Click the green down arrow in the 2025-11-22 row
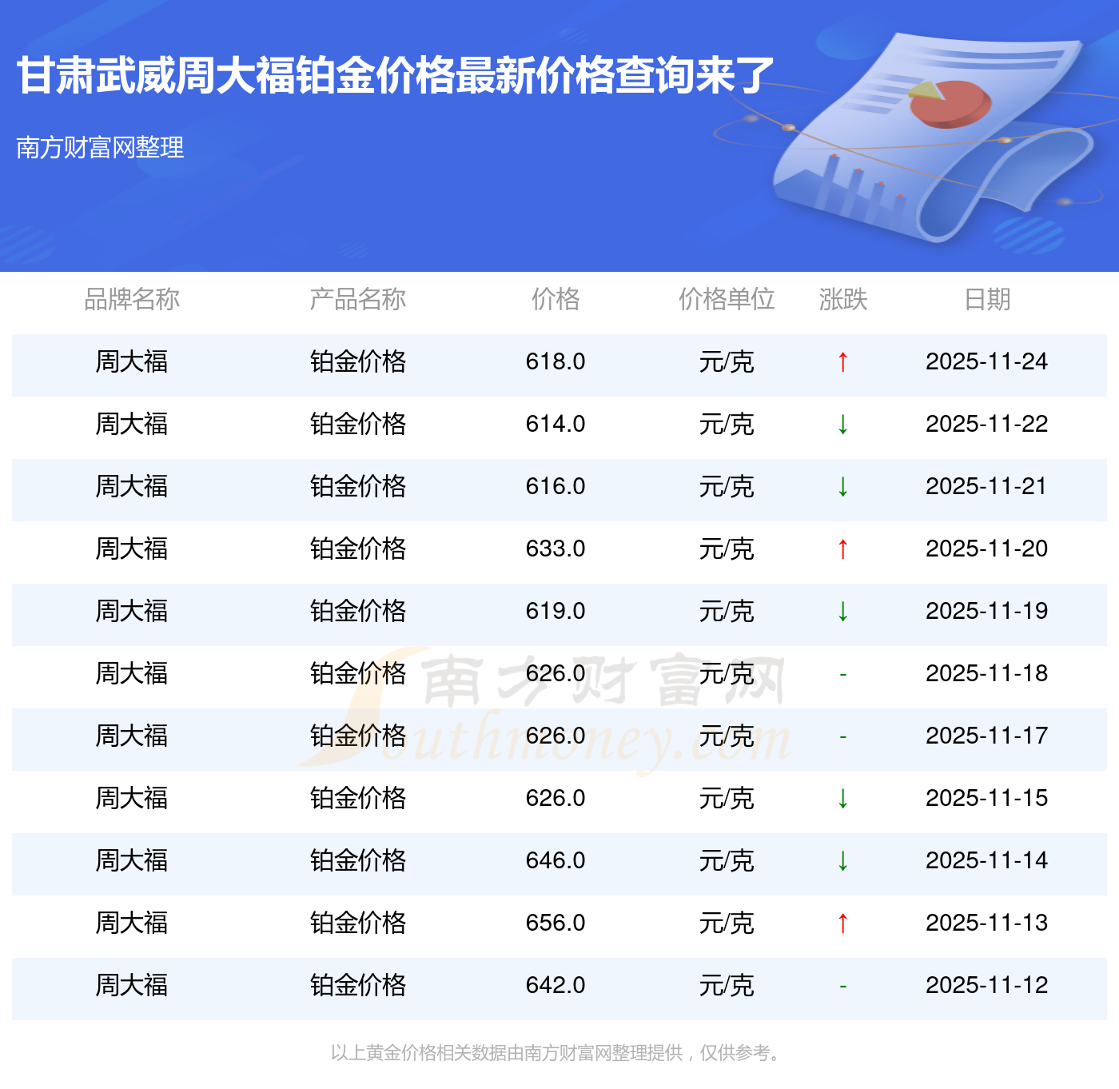The image size is (1119, 1089). coord(842,425)
